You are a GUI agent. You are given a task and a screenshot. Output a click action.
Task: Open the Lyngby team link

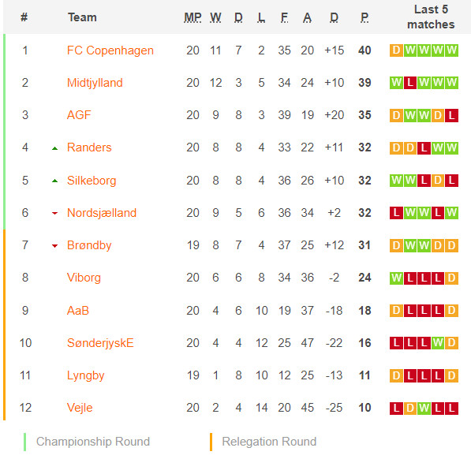(x=86, y=375)
